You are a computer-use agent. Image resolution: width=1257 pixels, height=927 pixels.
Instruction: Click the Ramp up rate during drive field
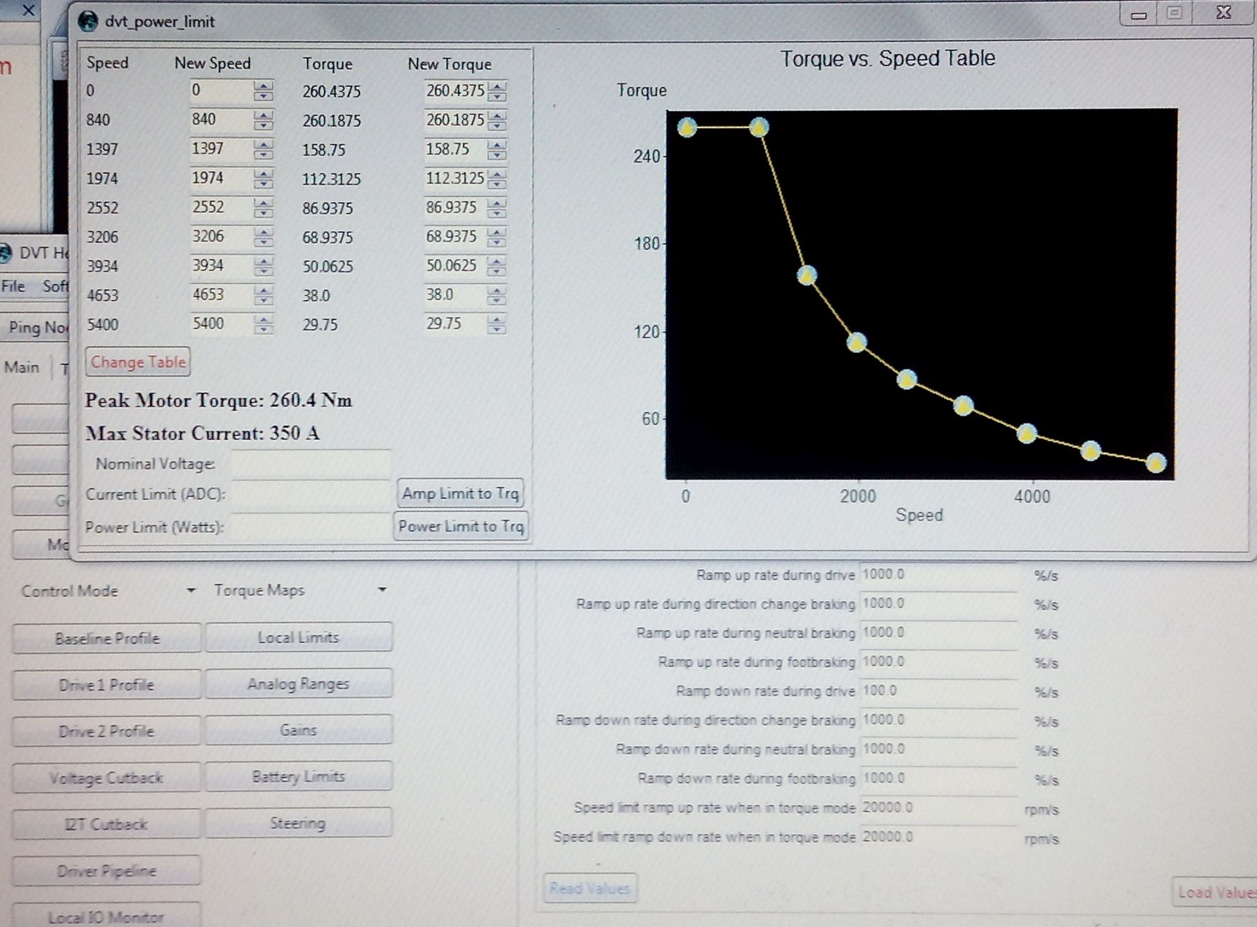939,575
